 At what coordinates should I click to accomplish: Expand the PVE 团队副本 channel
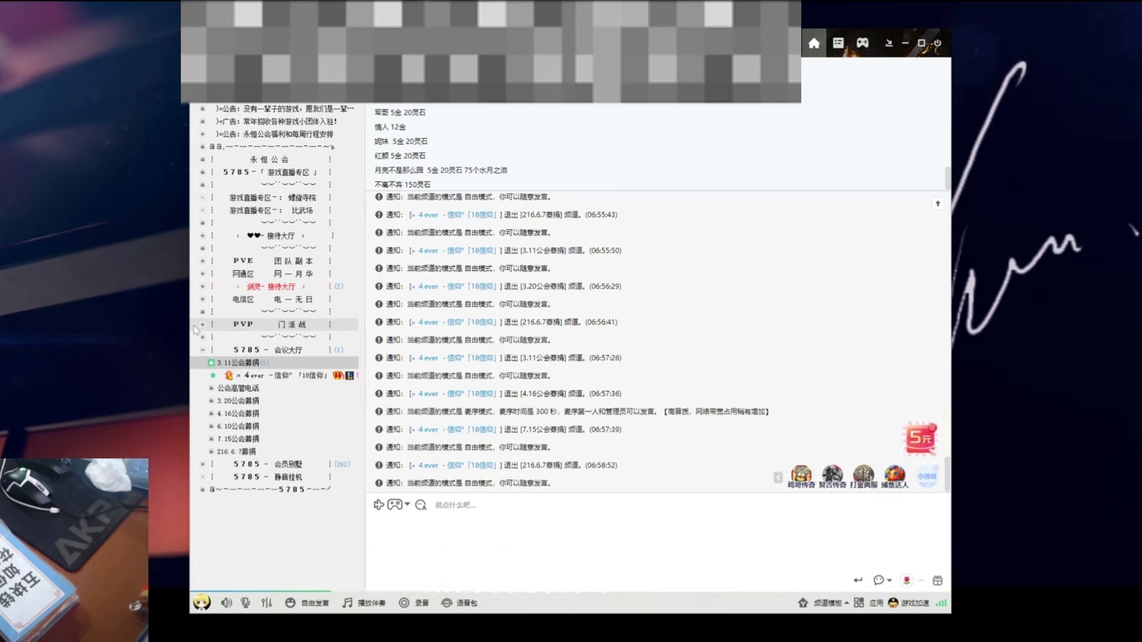[203, 261]
